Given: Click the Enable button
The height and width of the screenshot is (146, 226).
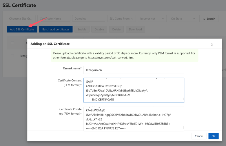Looking at the screenshot, I should pos(82,29).
